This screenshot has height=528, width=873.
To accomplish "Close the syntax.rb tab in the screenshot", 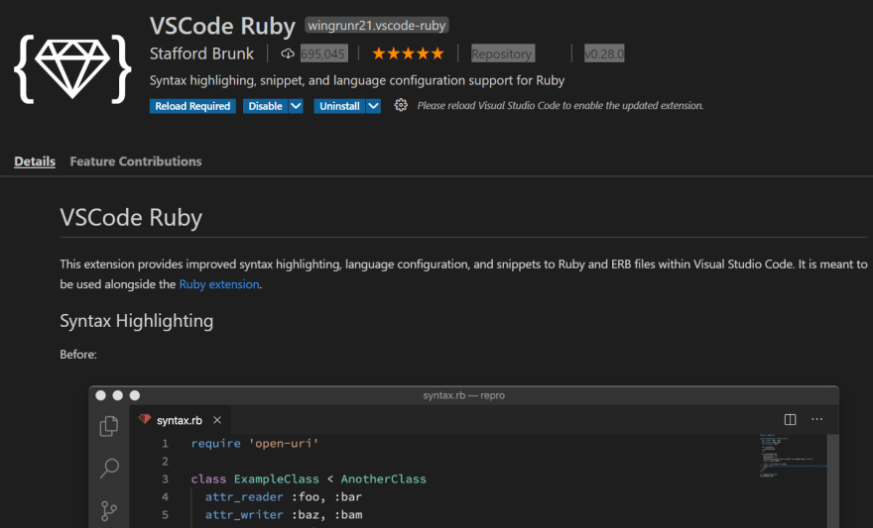I will 217,420.
